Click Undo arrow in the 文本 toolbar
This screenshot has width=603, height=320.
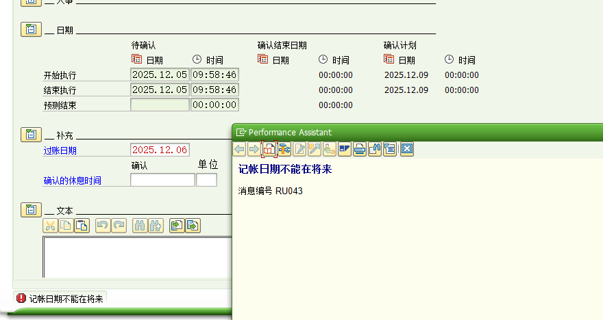[103, 225]
